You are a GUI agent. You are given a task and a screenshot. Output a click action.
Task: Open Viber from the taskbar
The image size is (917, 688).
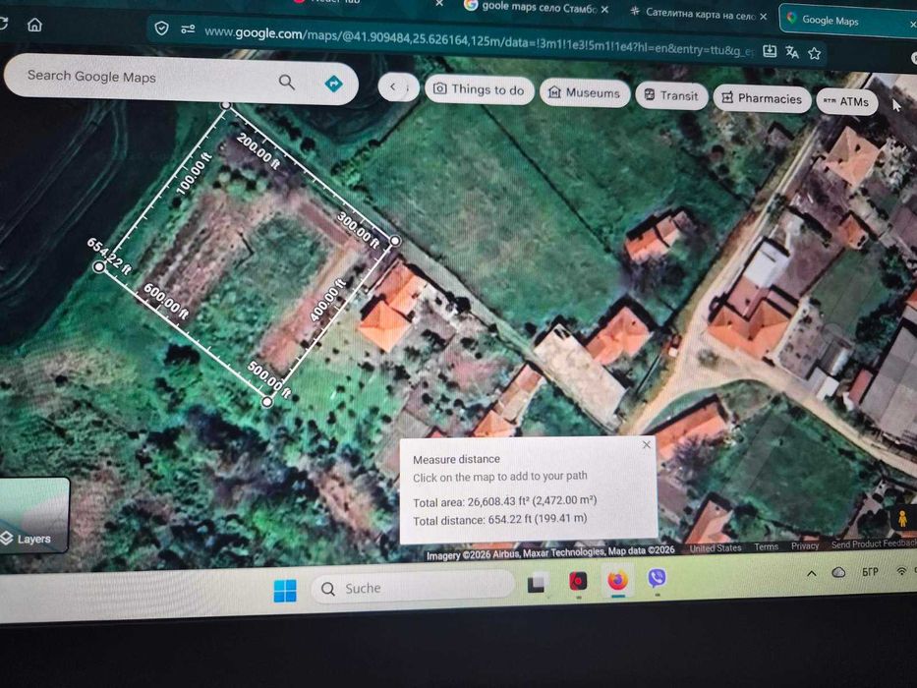pyautogui.click(x=658, y=578)
